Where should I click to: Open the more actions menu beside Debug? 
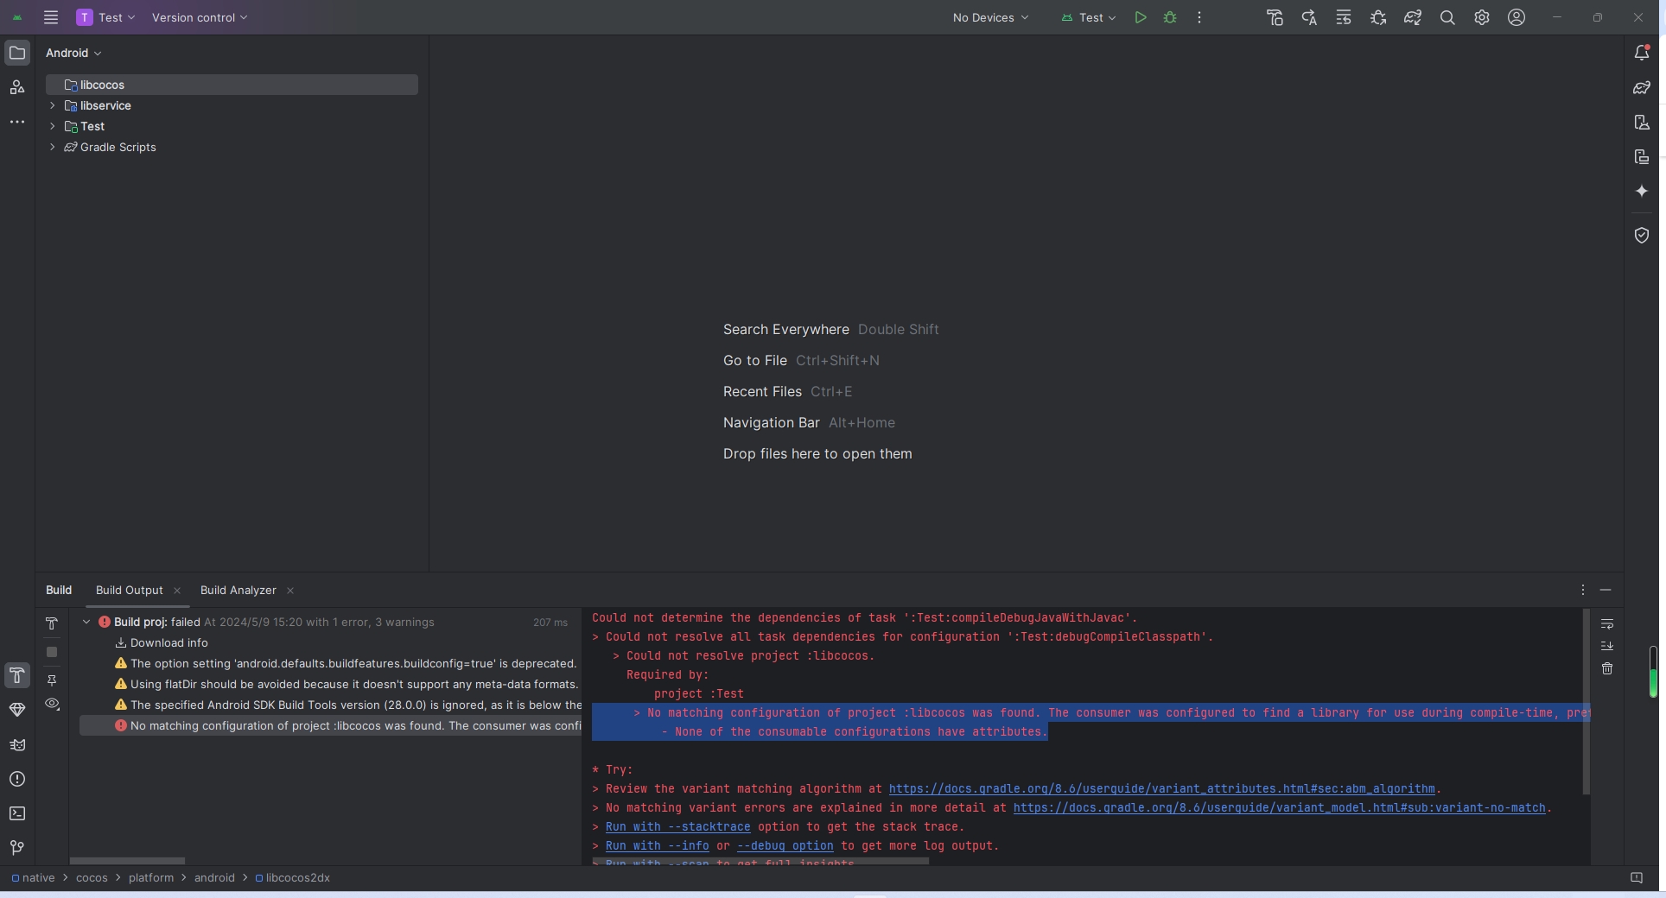pyautogui.click(x=1199, y=17)
